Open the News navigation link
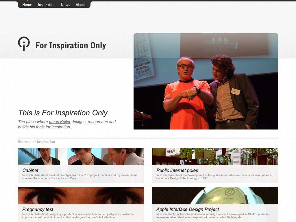Screen dimensions: 296x222 [x=65, y=5]
